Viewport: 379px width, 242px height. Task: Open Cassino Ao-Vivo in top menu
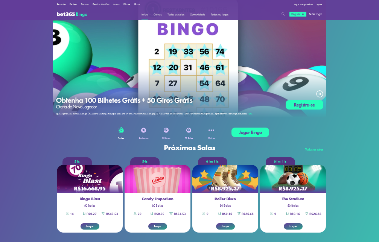[x=101, y=5]
